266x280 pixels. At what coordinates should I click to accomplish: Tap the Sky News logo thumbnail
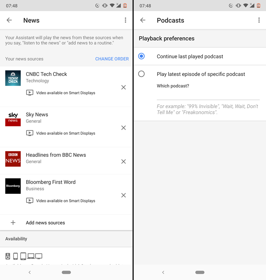(x=13, y=119)
